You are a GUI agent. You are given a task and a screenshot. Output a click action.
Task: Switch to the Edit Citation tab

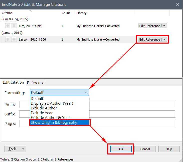pos(13,82)
